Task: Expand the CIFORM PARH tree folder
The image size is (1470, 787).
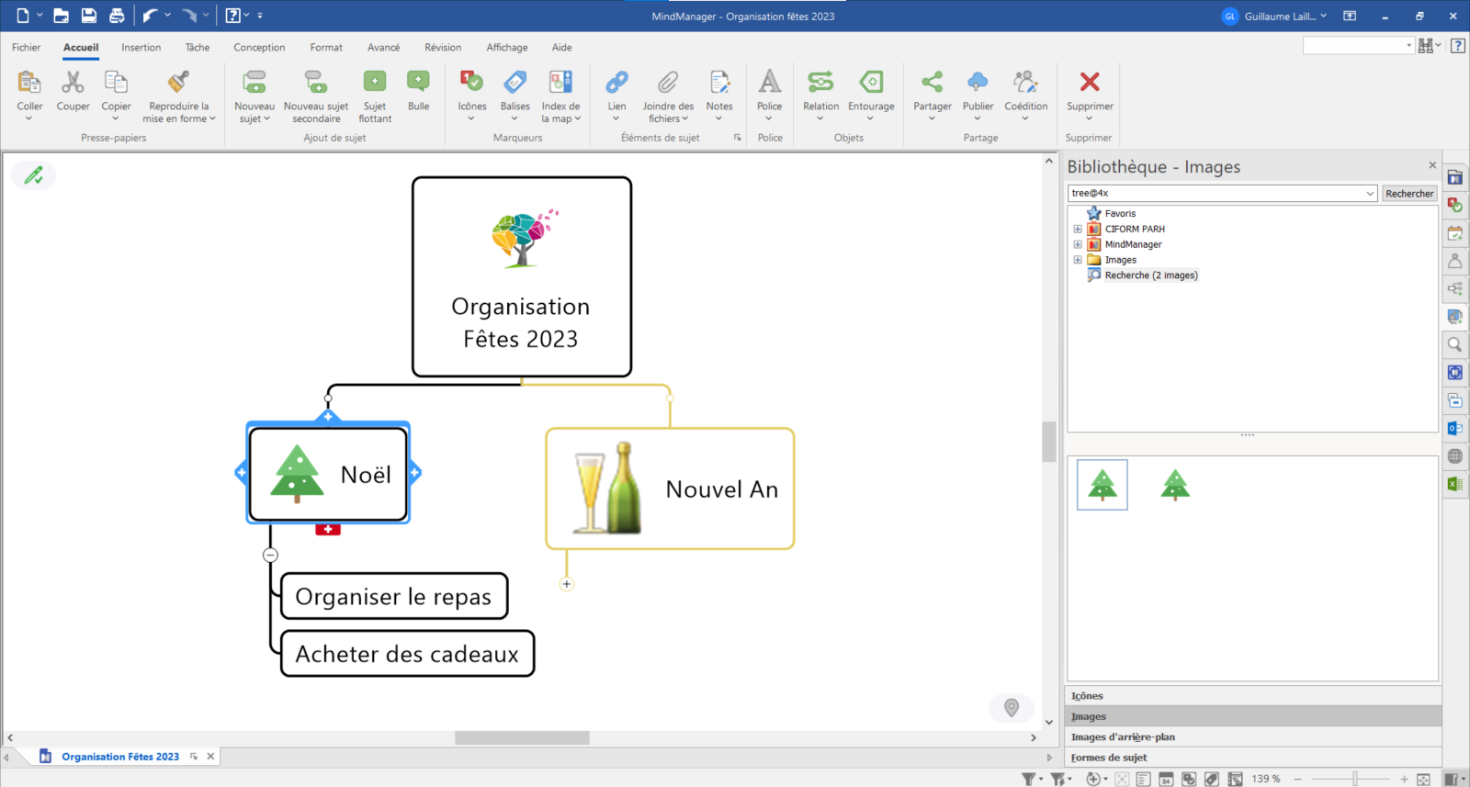Action: (1078, 230)
